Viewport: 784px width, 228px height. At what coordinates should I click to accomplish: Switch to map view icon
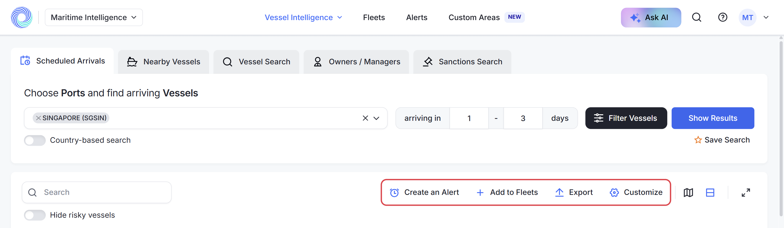coord(688,192)
